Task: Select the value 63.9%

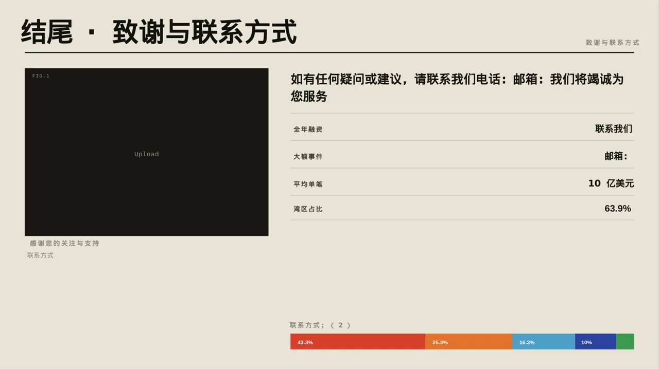Action: point(618,209)
